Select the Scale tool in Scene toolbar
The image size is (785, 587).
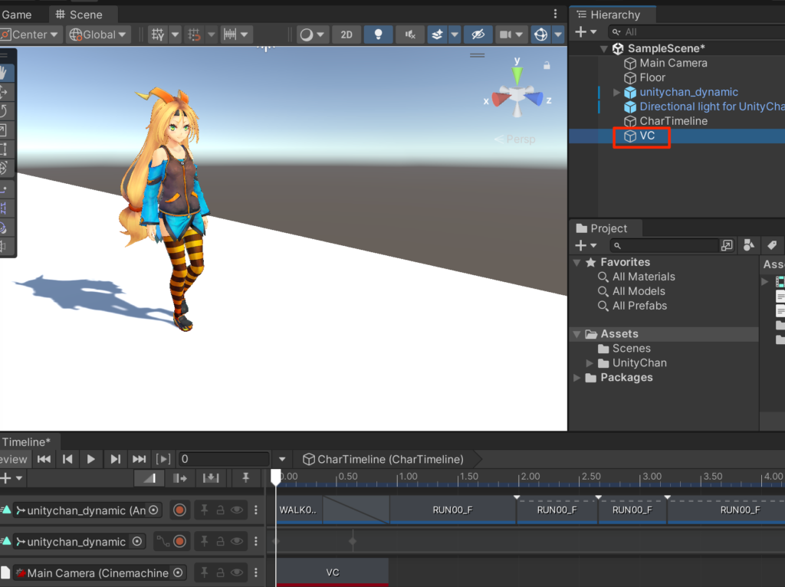click(4, 130)
